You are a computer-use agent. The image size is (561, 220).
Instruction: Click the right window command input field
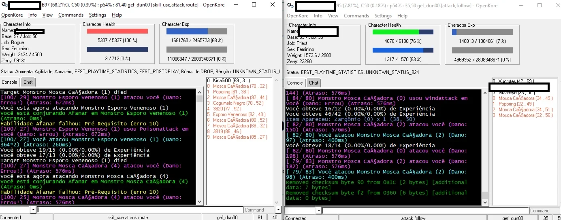(426, 211)
